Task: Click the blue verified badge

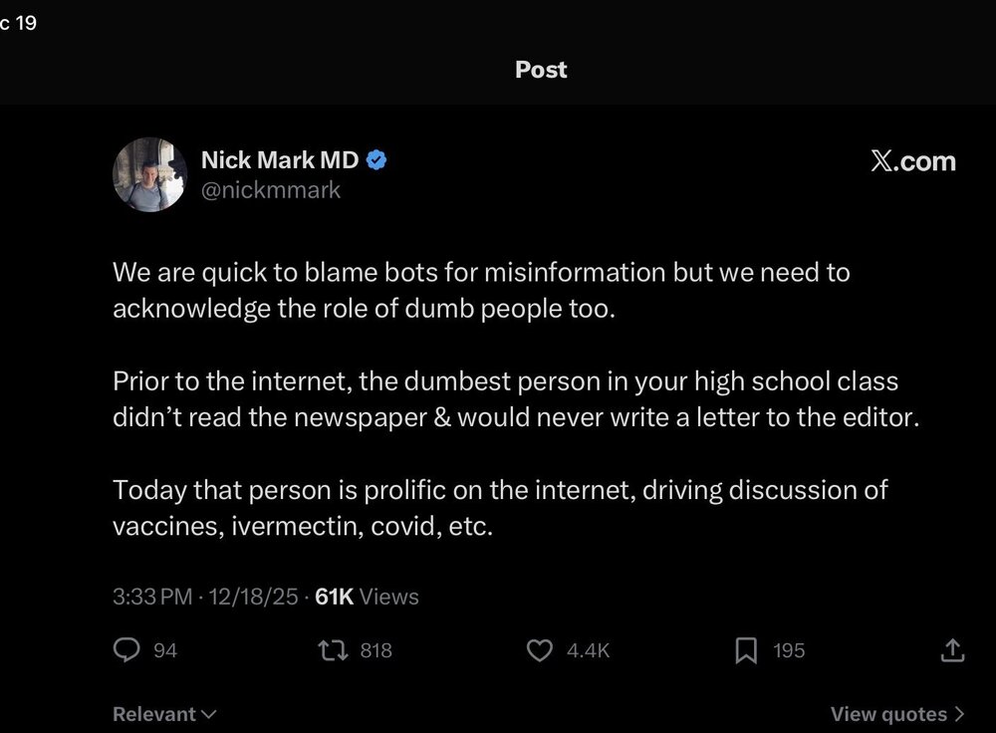Action: [376, 160]
